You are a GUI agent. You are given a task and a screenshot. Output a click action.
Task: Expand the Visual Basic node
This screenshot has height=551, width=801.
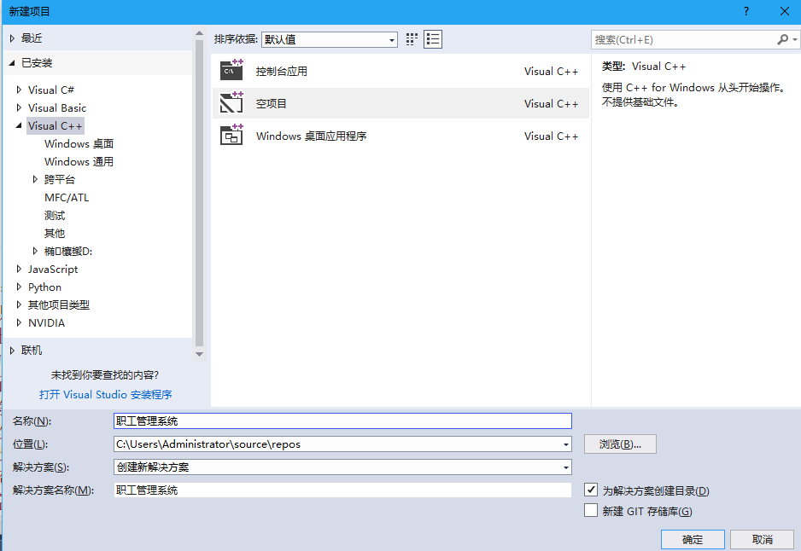tap(19, 107)
